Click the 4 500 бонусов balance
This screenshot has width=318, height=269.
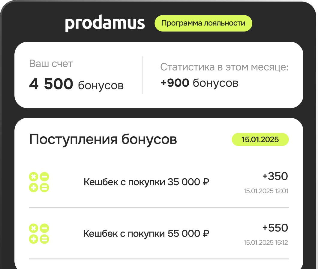point(76,84)
